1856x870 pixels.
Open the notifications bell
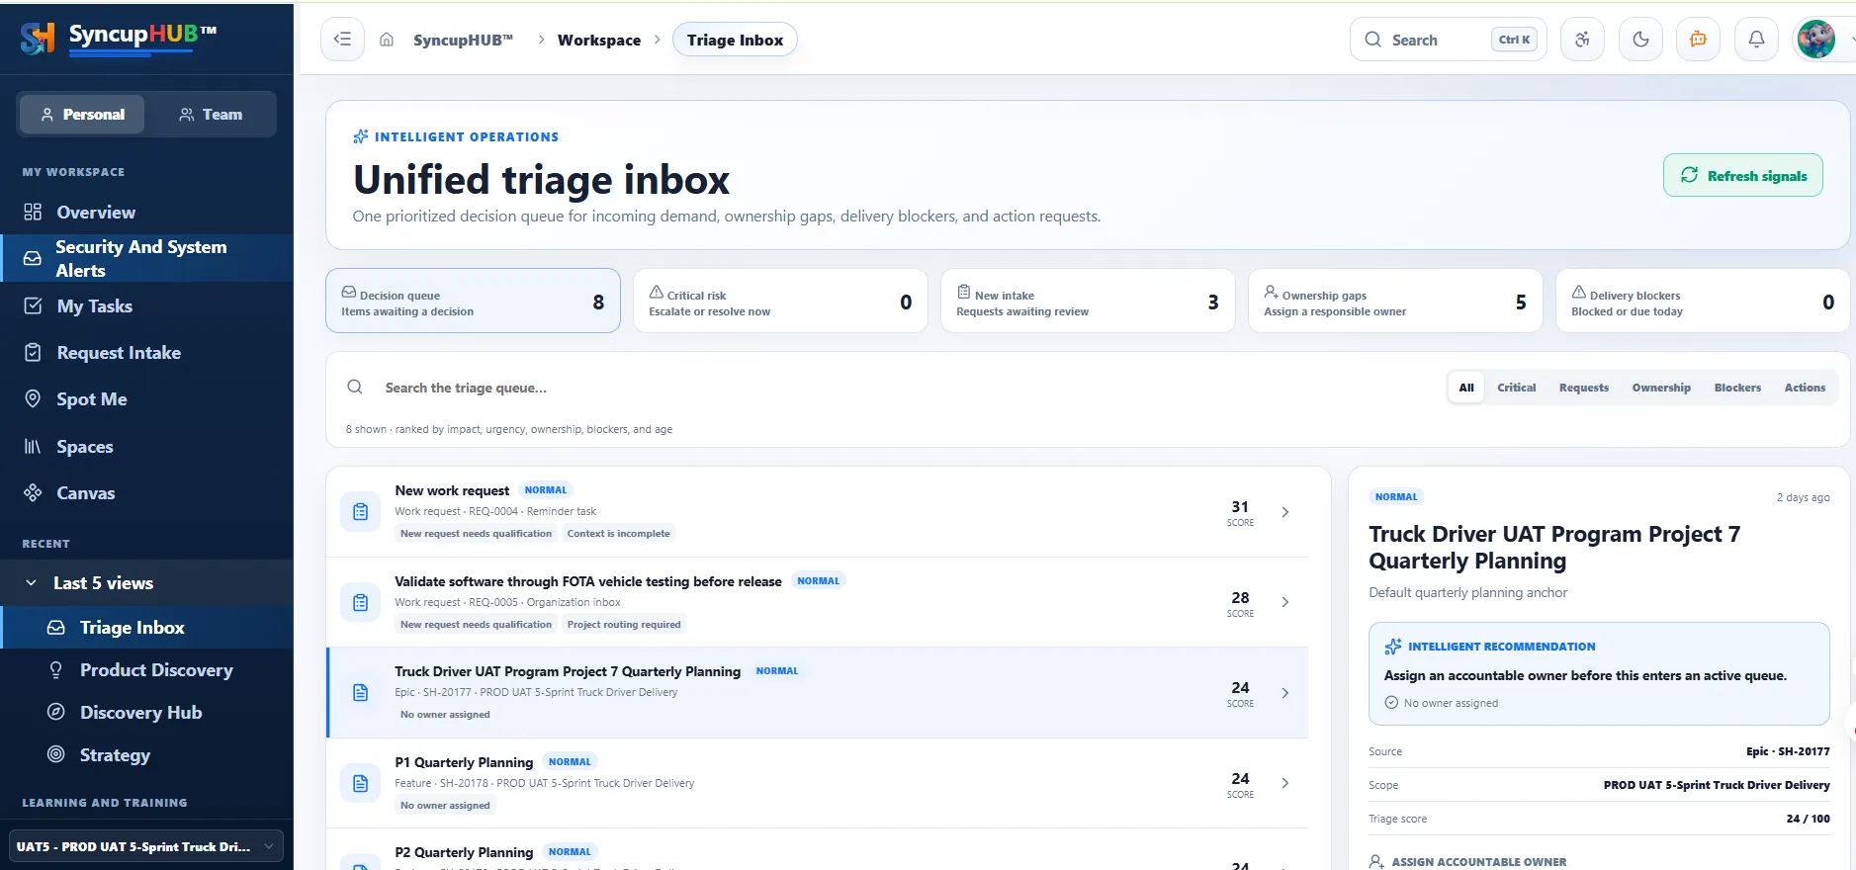point(1756,40)
